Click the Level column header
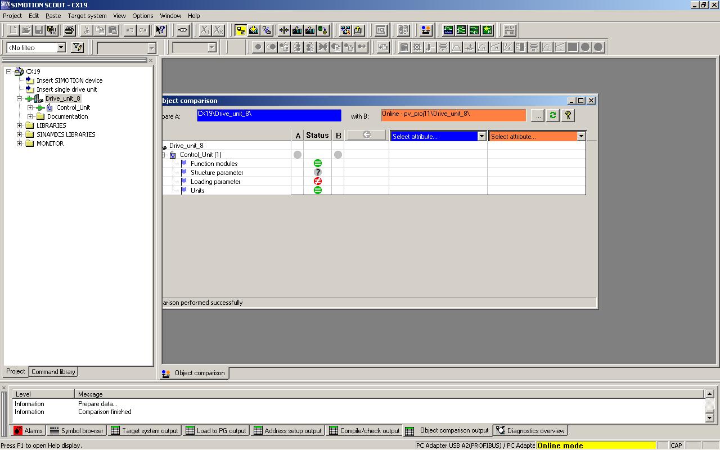Image resolution: width=720 pixels, height=450 pixels. coord(43,394)
